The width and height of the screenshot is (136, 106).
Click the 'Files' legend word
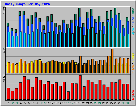(x=133, y=21)
